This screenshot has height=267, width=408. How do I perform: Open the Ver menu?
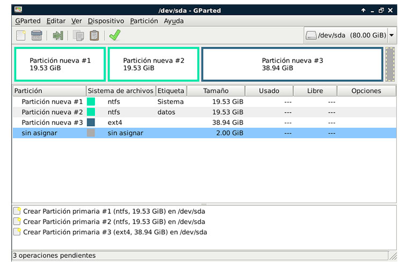[76, 21]
